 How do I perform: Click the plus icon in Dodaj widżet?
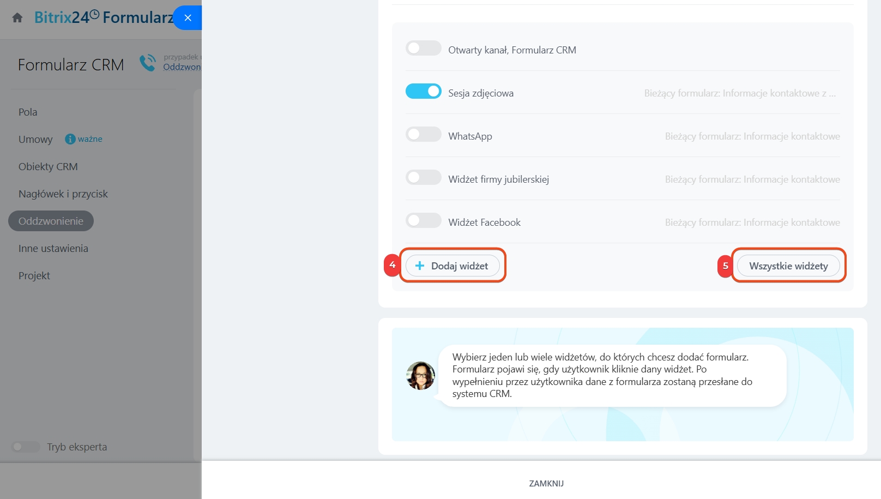(x=420, y=266)
